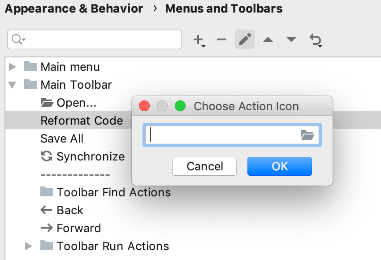
Task: Click the OK button
Action: [279, 166]
